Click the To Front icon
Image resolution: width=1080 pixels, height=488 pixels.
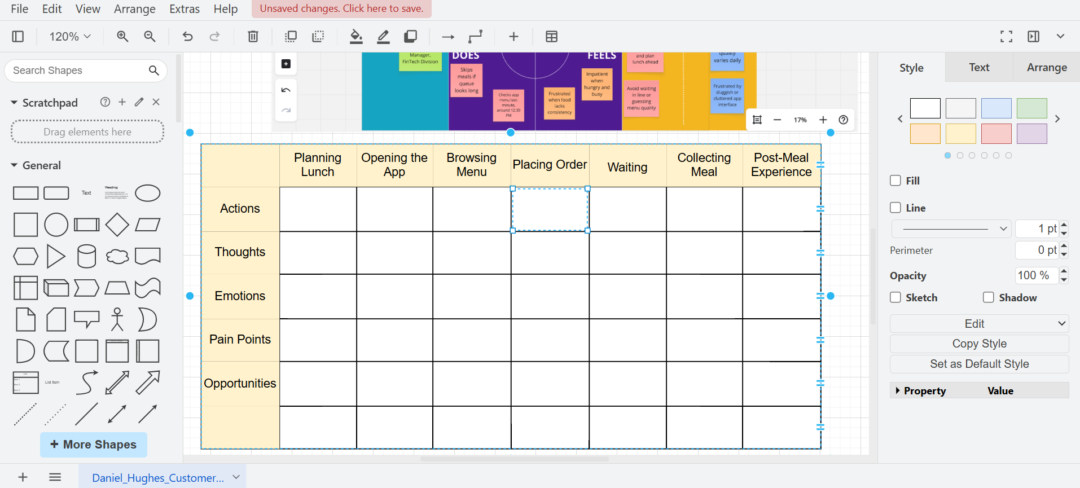click(291, 37)
